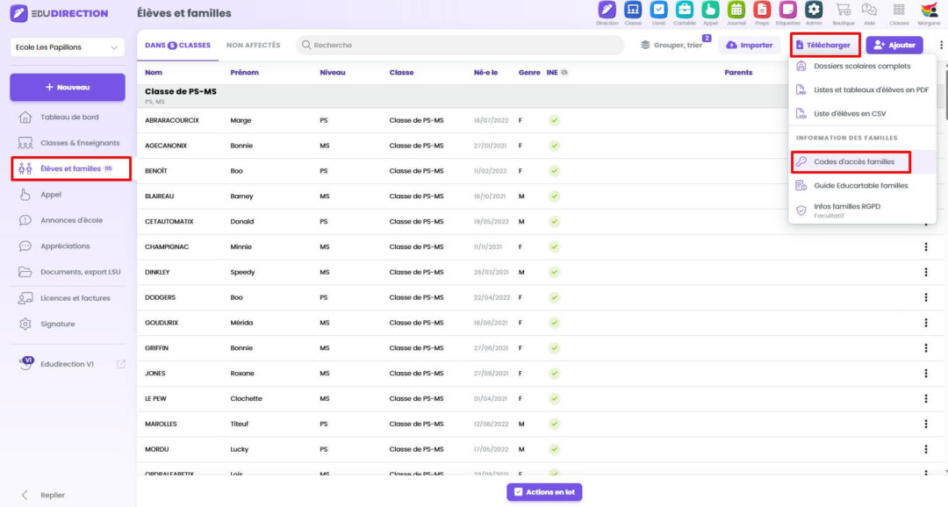Open the Classe app icon
Image resolution: width=948 pixels, height=507 pixels.
(632, 11)
